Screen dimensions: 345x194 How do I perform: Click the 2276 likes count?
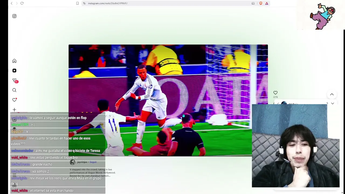click(275, 97)
